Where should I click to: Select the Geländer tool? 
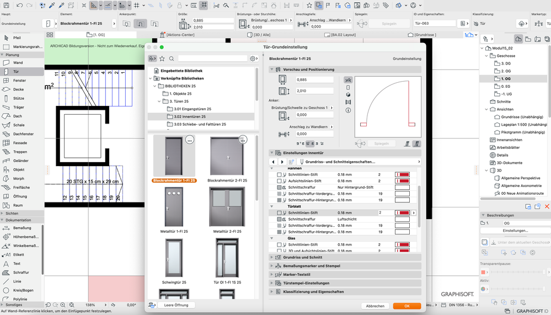[22, 161]
